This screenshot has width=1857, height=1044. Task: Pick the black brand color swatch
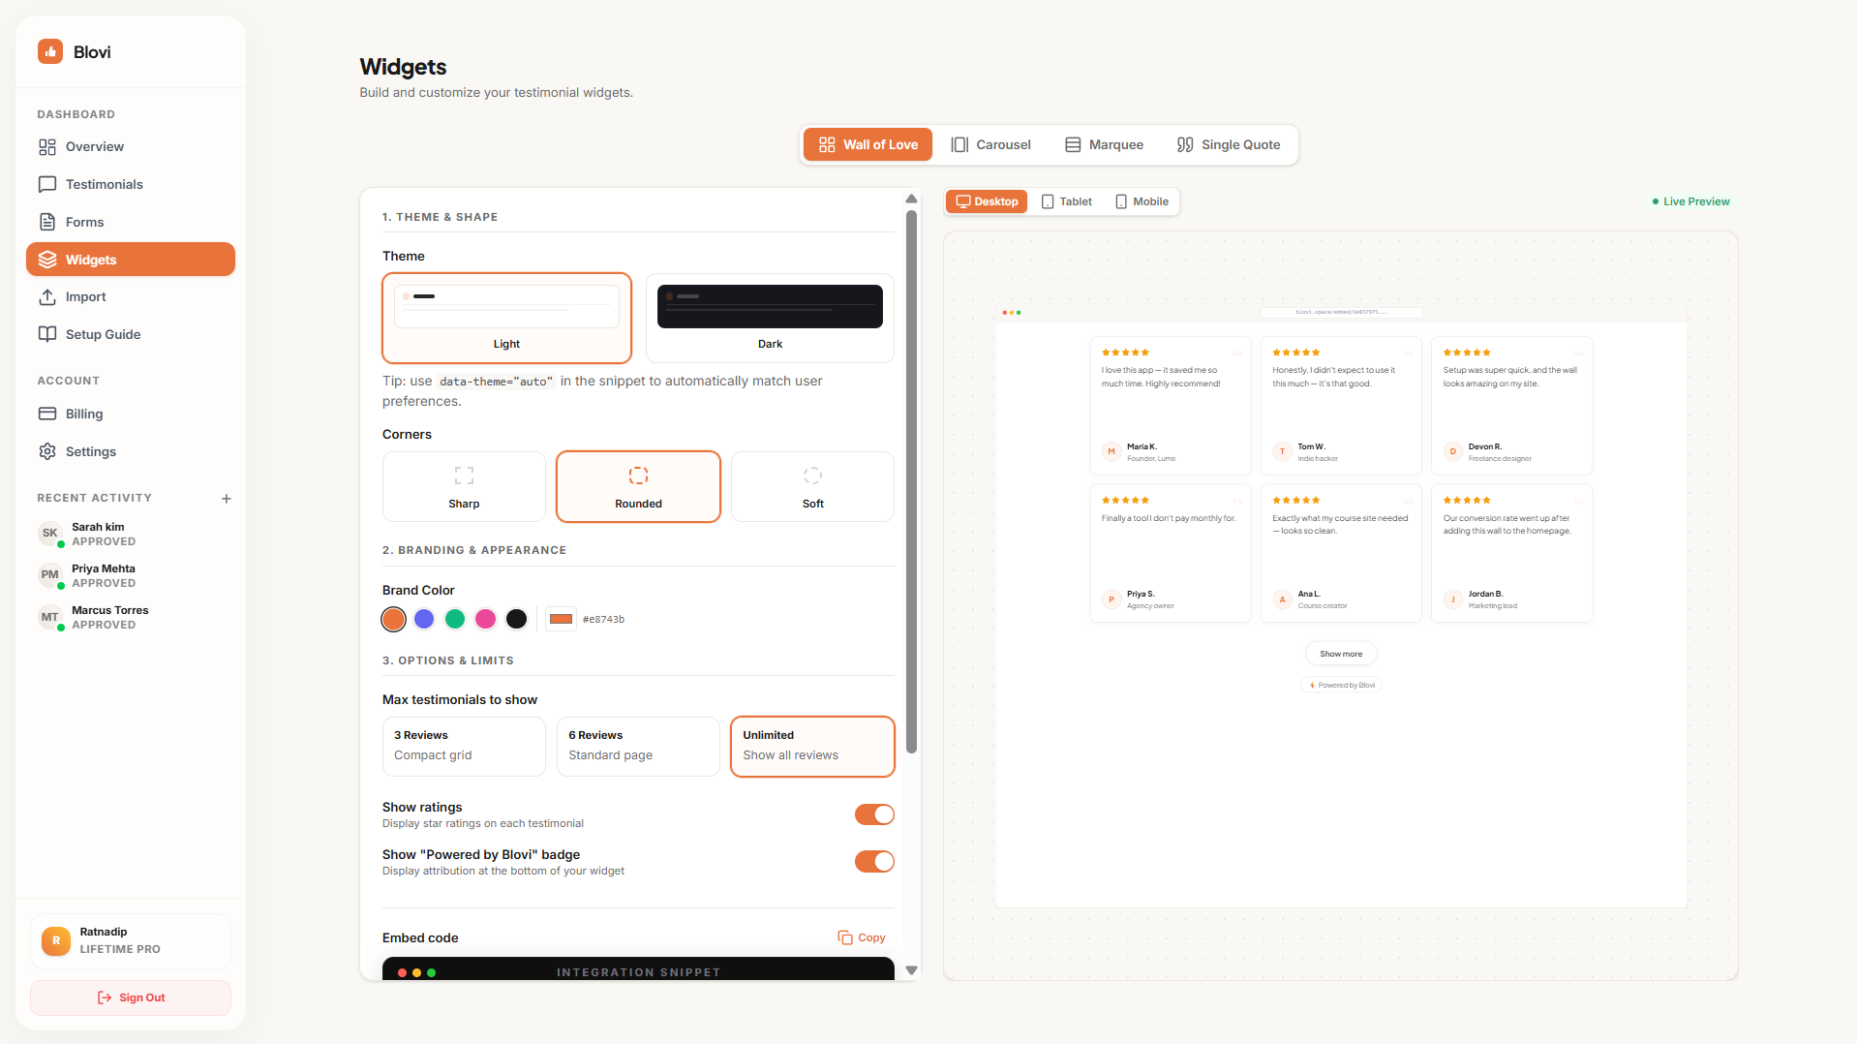tap(517, 619)
